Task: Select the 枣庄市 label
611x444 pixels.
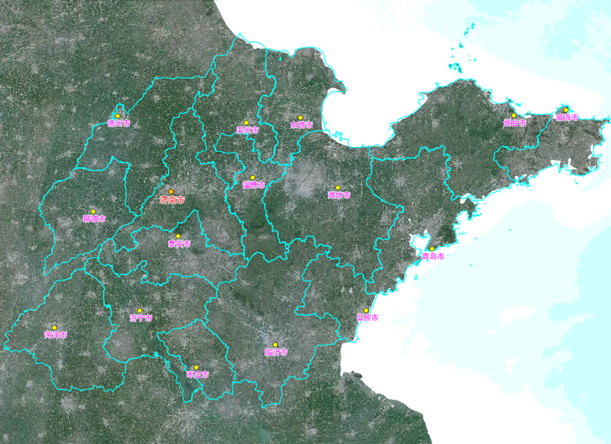Action: point(197,375)
